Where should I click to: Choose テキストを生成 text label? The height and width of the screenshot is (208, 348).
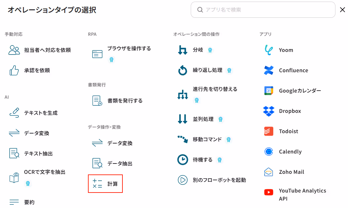coord(41,113)
